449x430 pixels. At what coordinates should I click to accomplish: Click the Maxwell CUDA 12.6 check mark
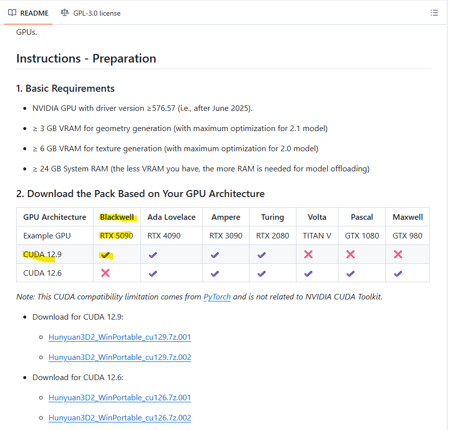pos(397,273)
